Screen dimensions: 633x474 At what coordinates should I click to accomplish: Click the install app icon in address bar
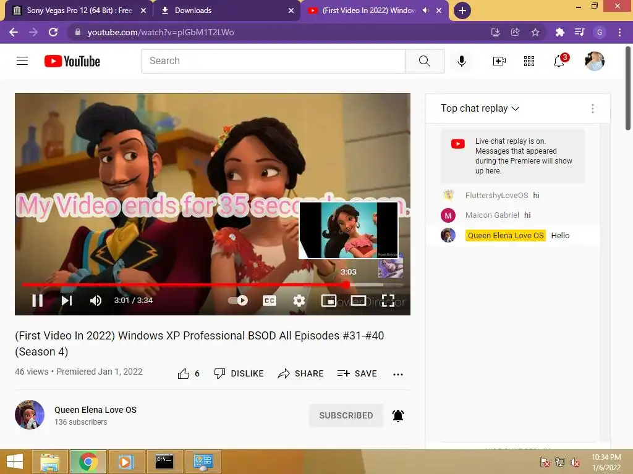pos(495,32)
